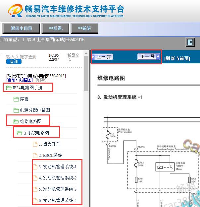Open document 1. 点火开关

[50, 144]
